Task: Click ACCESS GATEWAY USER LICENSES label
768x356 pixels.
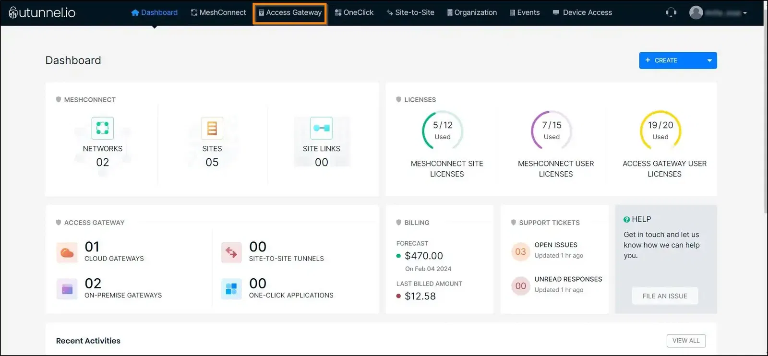Action: (x=665, y=169)
